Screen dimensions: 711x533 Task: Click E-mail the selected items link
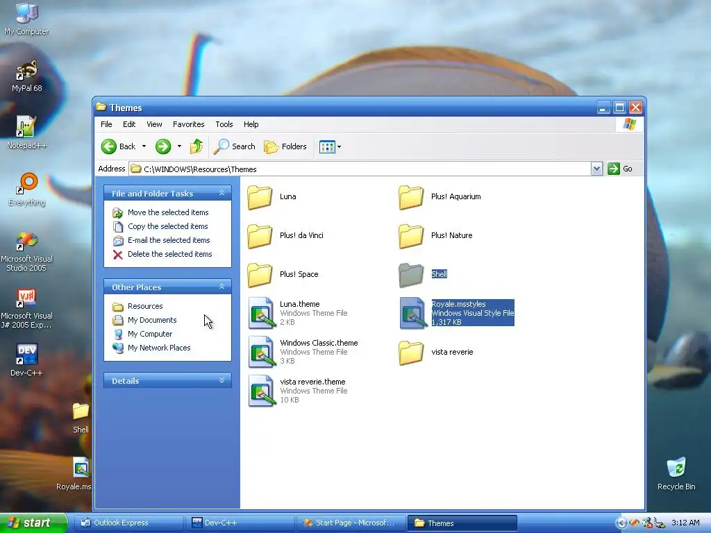pos(169,240)
